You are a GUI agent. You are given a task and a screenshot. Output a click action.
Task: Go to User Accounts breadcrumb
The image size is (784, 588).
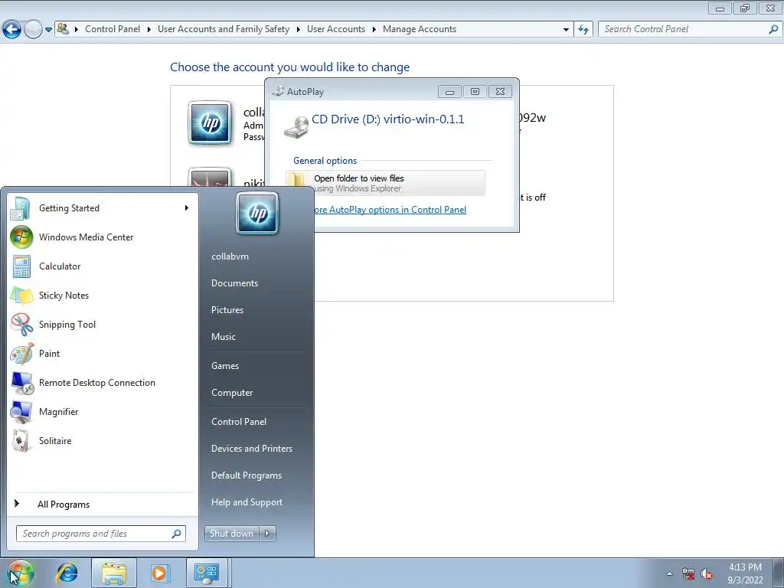tap(336, 29)
